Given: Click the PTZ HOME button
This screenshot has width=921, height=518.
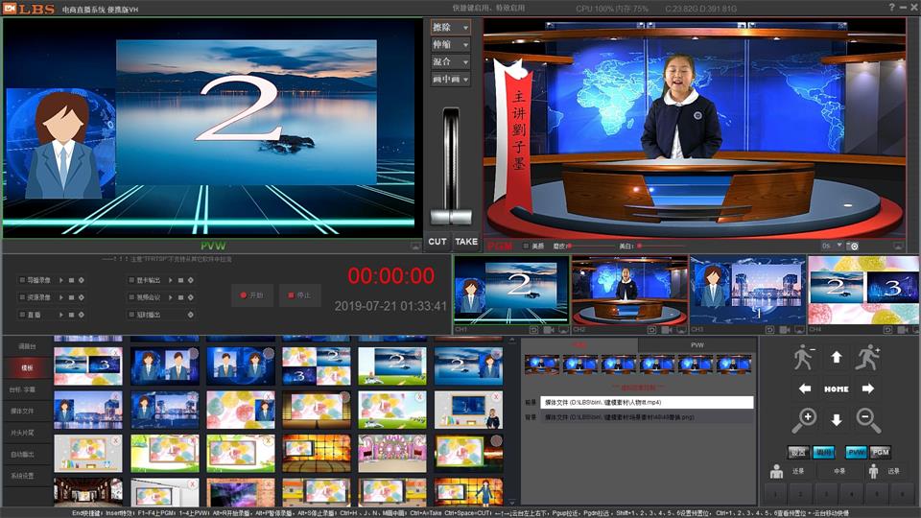Looking at the screenshot, I should pyautogui.click(x=836, y=388).
